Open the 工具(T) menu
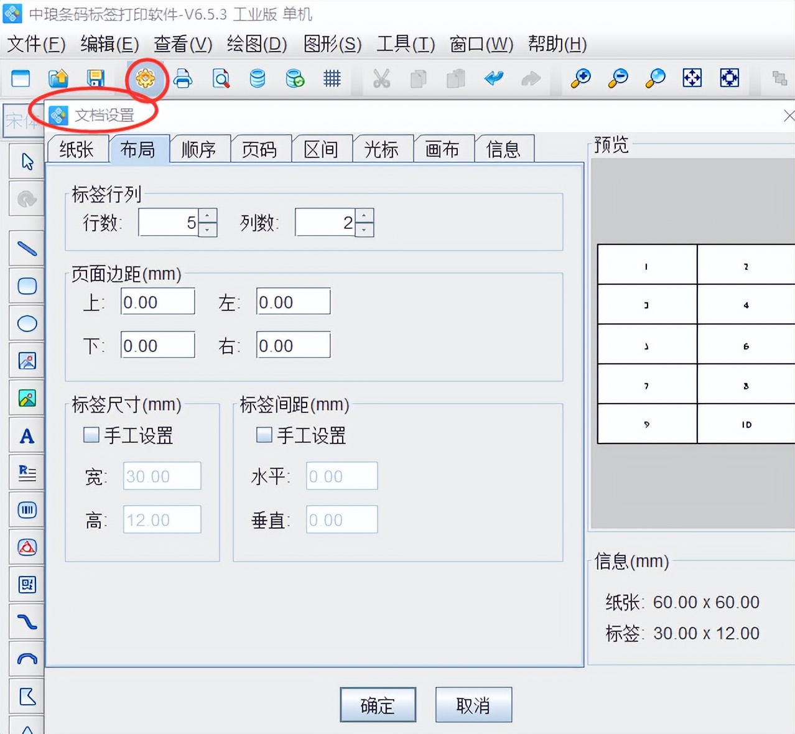795x734 pixels. 406,44
